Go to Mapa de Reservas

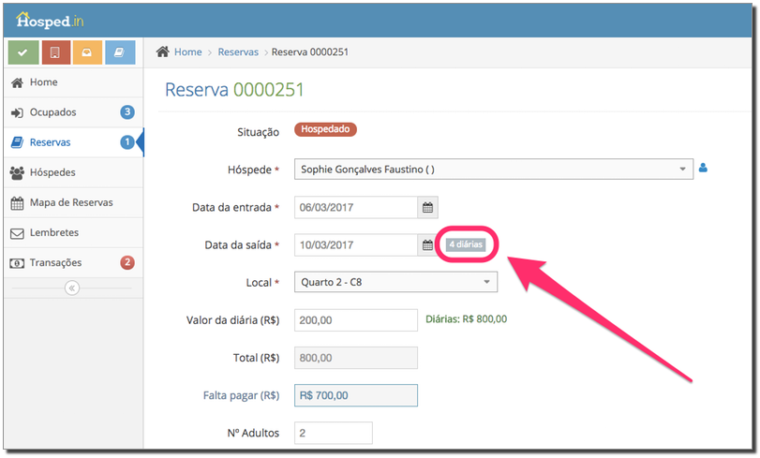(73, 202)
